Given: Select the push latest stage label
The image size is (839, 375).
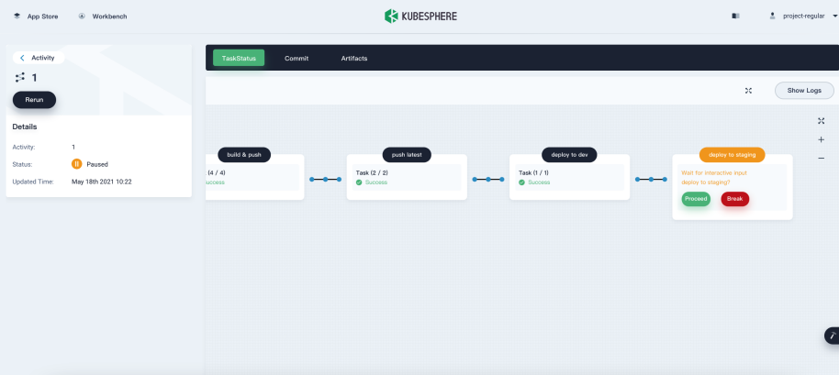Looking at the screenshot, I should point(407,155).
